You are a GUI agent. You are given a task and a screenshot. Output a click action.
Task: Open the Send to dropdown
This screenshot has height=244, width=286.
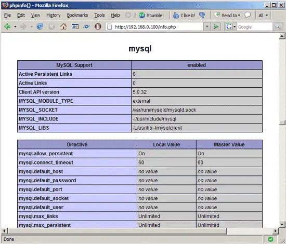click(227, 15)
